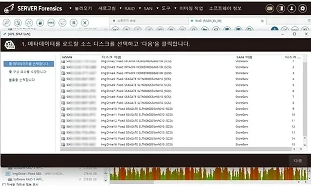Sort by the WWN column header

[67, 57]
